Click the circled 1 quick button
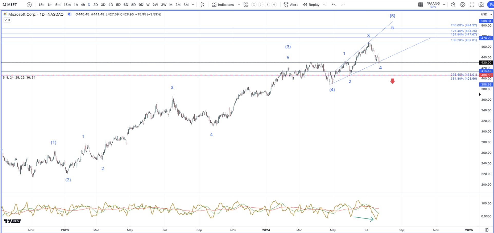Screen dimensions: 494x233 coord(267,5)
